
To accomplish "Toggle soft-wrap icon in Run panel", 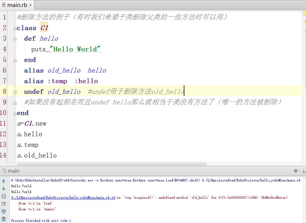I will [x=4, y=196].
